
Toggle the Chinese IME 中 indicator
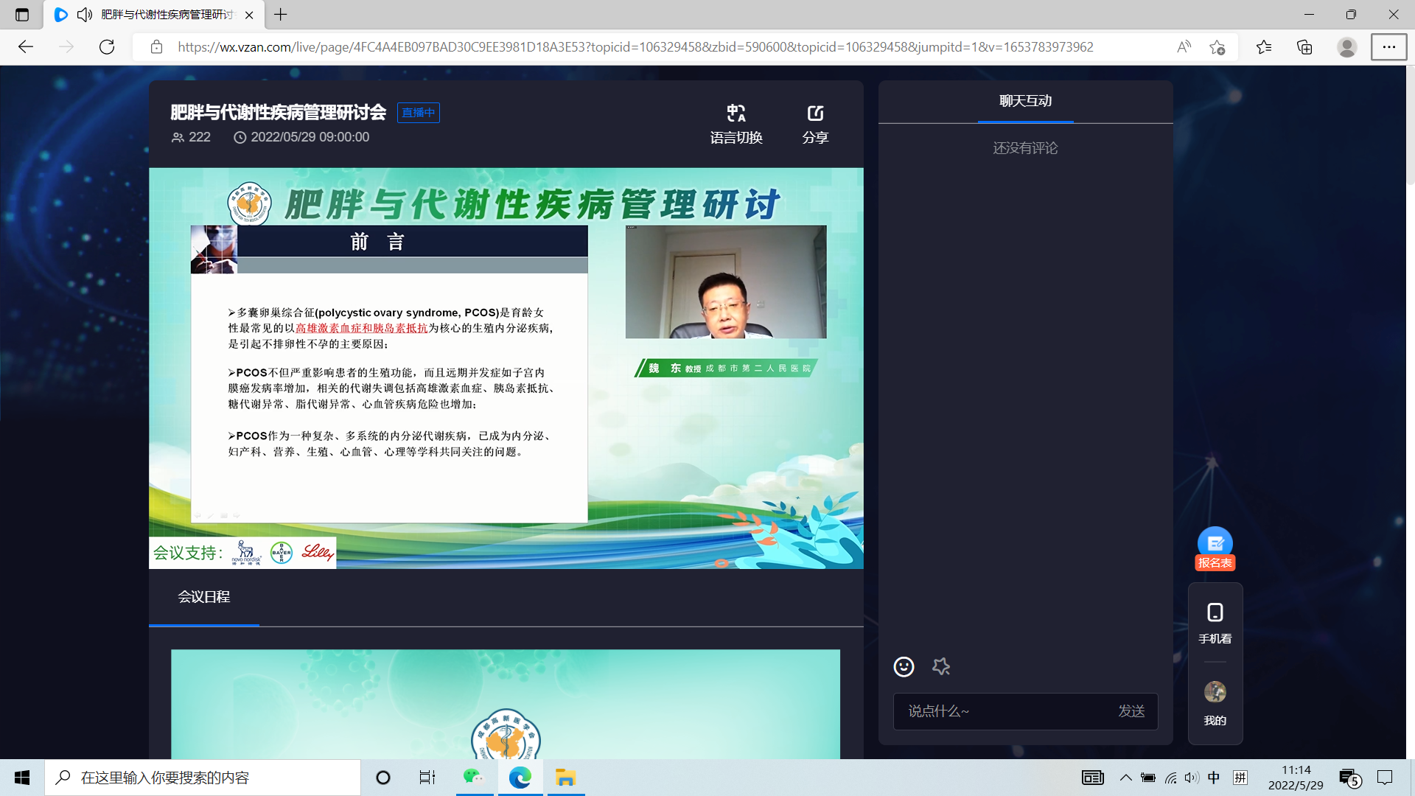pyautogui.click(x=1214, y=778)
